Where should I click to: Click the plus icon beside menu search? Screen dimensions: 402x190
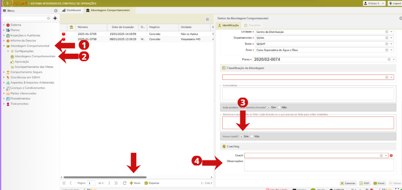click(x=55, y=18)
